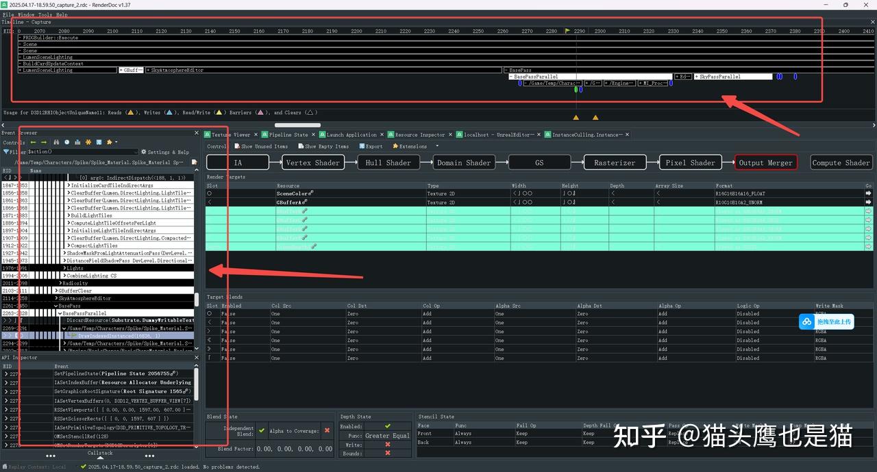Open the Extensions dropdown arrow
The height and width of the screenshot is (472, 877).
pyautogui.click(x=436, y=146)
